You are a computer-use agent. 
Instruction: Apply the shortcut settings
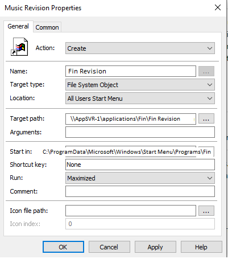point(155,247)
